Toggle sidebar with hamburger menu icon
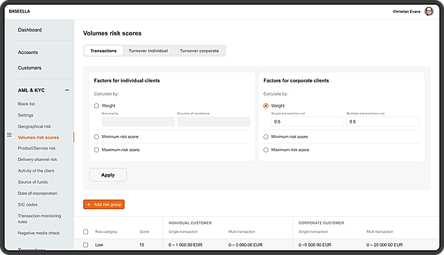 [x=9, y=135]
